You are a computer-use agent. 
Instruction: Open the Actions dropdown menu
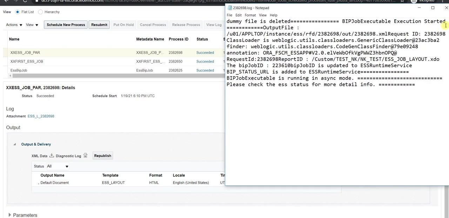[14, 25]
